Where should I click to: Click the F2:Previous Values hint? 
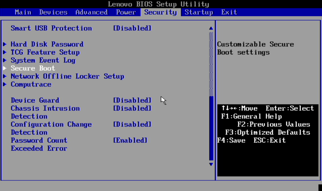(x=274, y=124)
